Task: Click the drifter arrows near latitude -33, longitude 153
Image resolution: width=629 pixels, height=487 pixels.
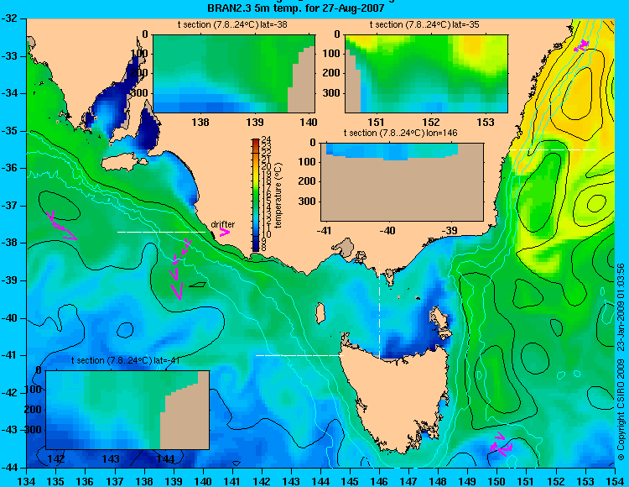Action: click(x=581, y=45)
